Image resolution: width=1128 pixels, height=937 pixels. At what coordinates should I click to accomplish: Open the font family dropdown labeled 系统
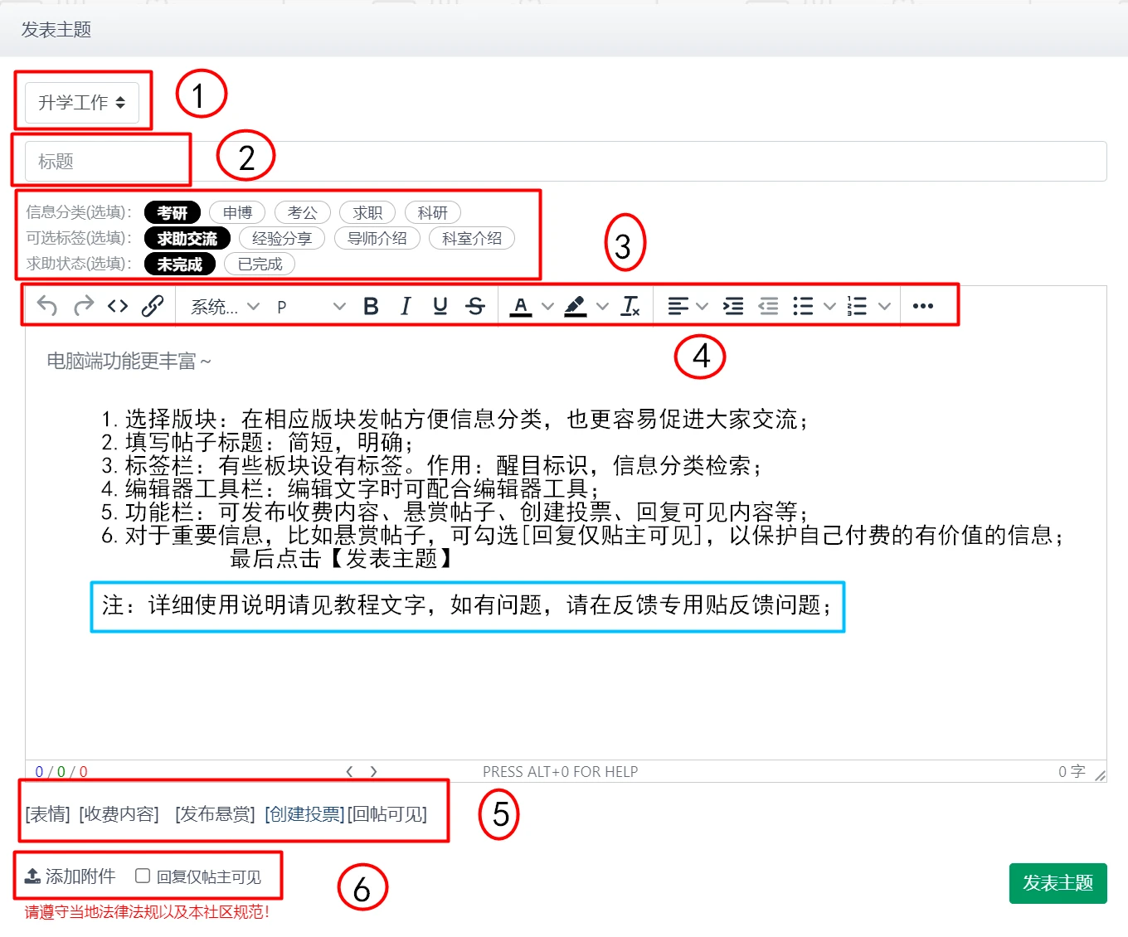[x=220, y=307]
